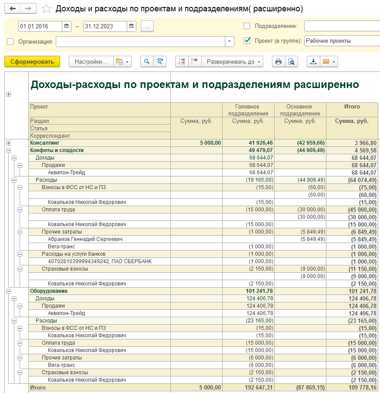Image resolution: width=380 pixels, height=393 pixels.
Task: Click Основное подразделение column header
Action: 300,110
